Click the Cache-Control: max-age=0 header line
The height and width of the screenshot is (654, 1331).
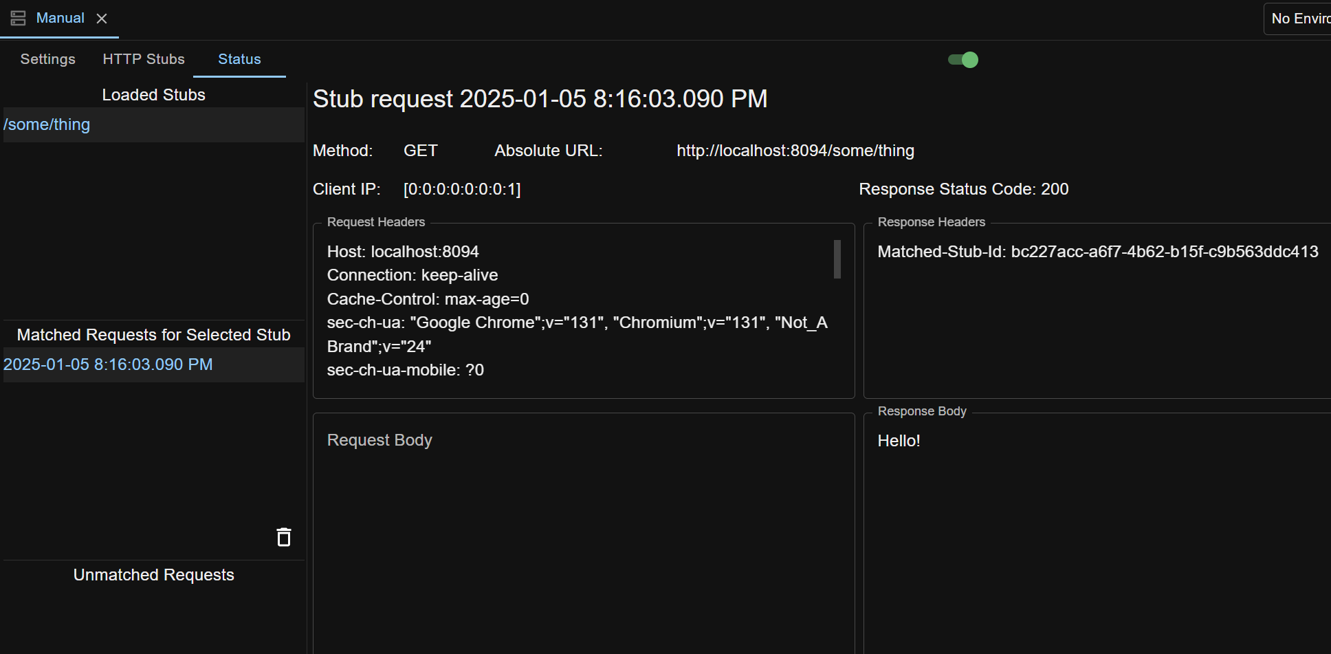pos(428,299)
